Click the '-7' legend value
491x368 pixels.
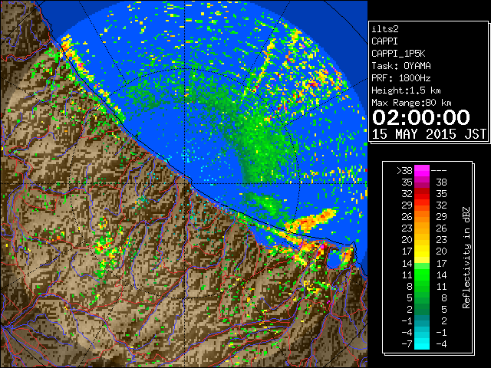coord(407,344)
